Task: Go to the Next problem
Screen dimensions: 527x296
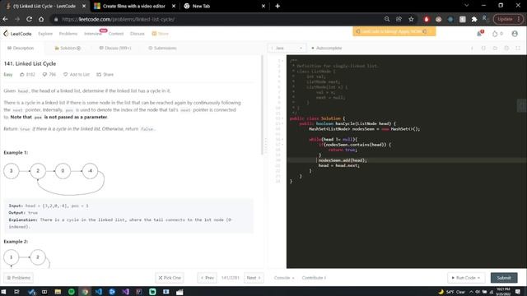Action: [254, 278]
